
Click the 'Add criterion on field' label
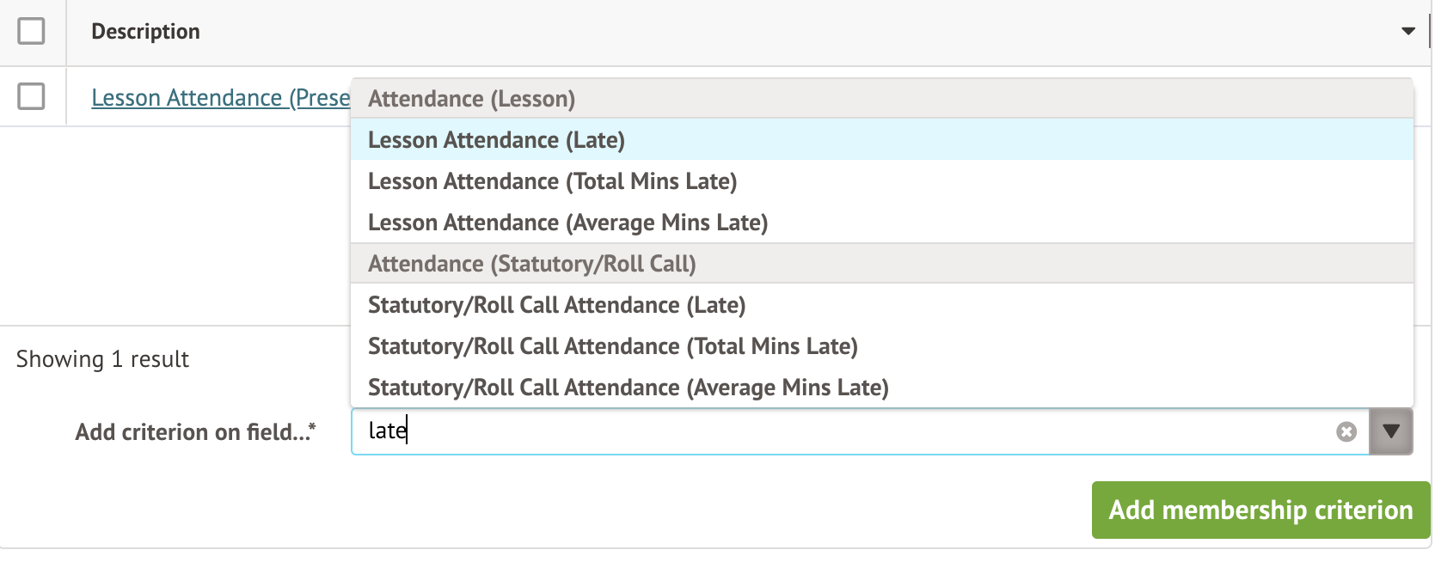[x=195, y=431]
